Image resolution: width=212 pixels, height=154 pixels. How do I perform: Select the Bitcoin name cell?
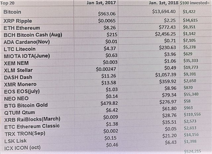pos(13,12)
